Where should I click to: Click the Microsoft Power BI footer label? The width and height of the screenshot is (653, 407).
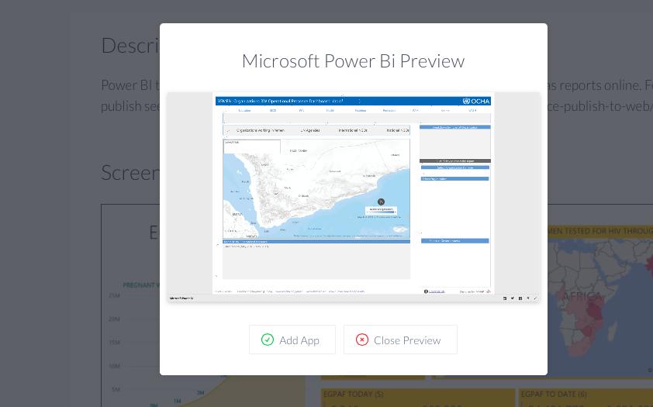[x=181, y=298]
